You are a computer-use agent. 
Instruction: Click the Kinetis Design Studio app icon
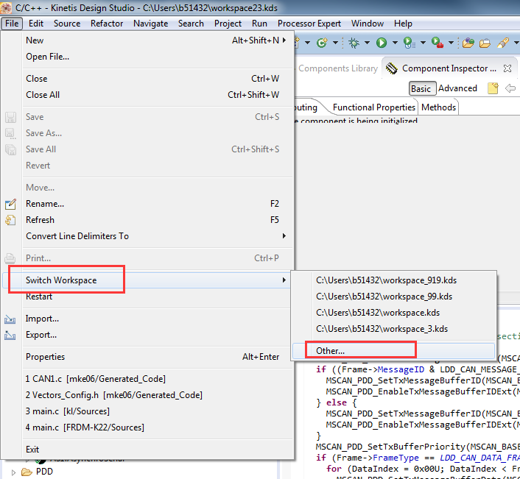coord(6,7)
